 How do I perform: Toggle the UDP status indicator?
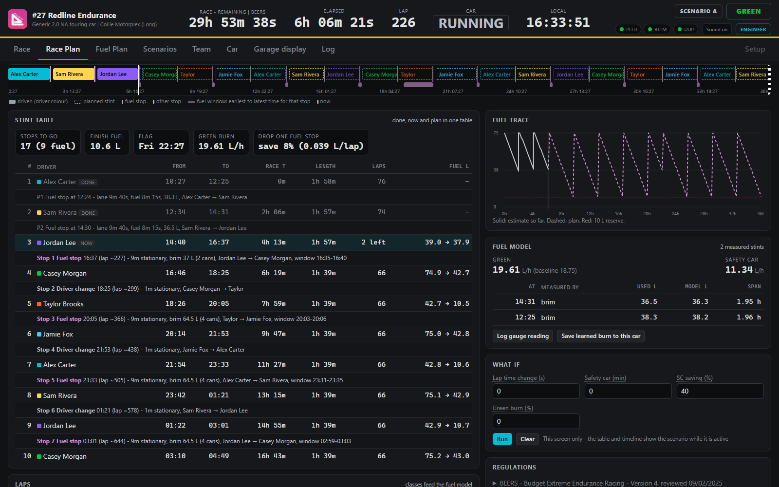[x=686, y=29]
